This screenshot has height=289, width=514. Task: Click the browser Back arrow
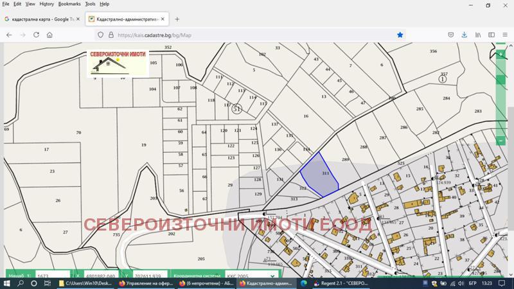point(9,35)
